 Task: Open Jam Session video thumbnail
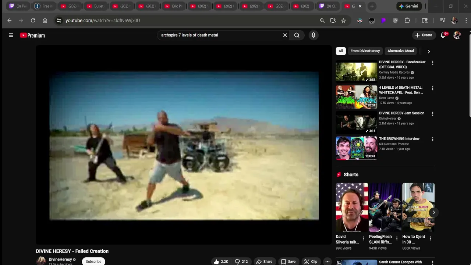tap(356, 123)
